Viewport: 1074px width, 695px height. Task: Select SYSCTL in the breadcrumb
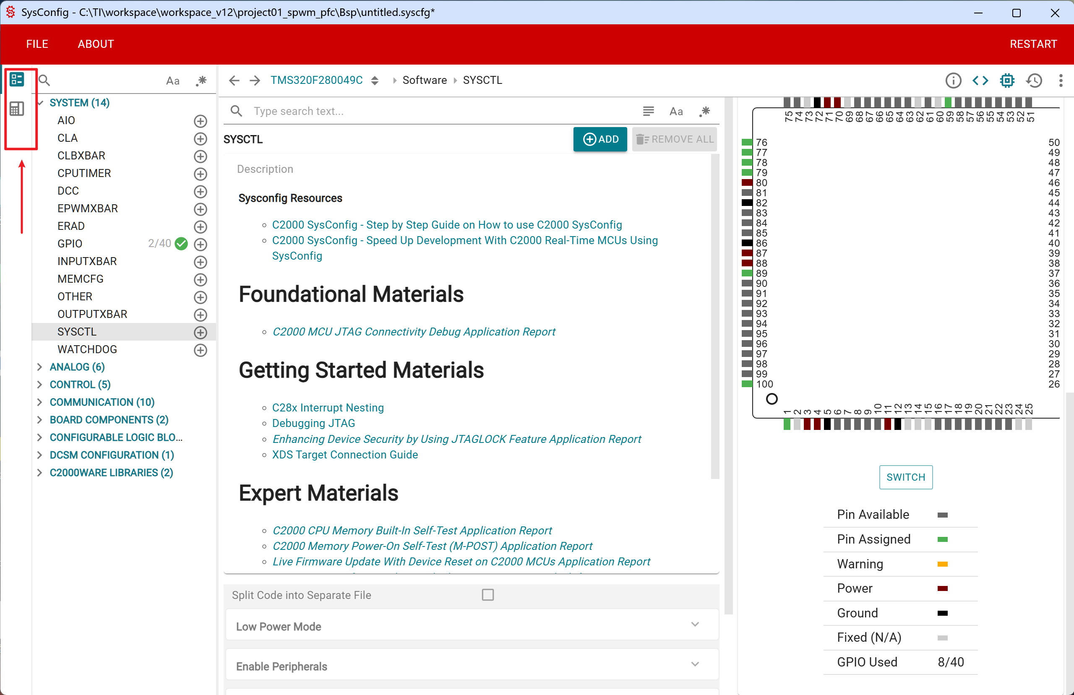pyautogui.click(x=482, y=81)
